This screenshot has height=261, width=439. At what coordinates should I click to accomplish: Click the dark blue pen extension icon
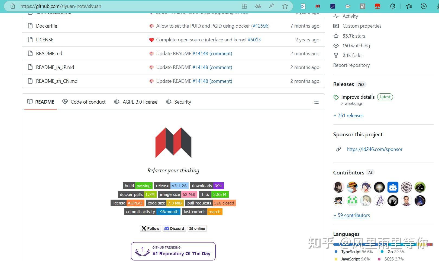[x=333, y=6]
